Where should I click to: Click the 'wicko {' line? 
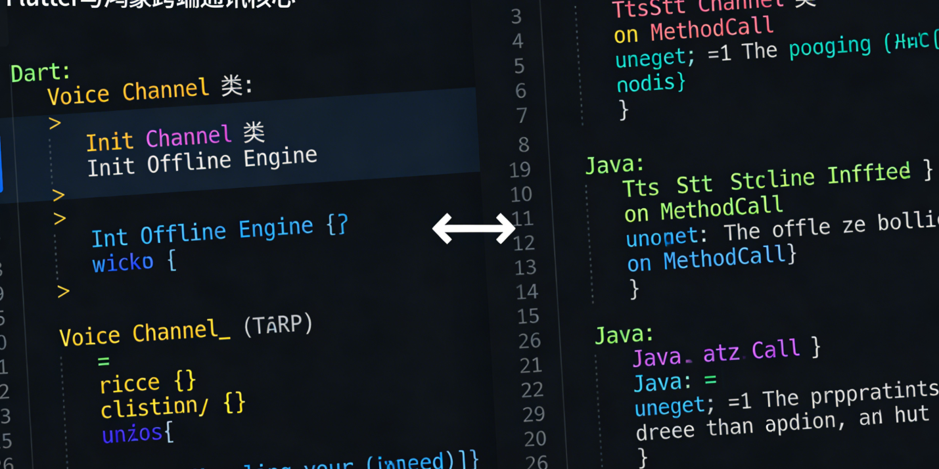pyautogui.click(x=134, y=263)
